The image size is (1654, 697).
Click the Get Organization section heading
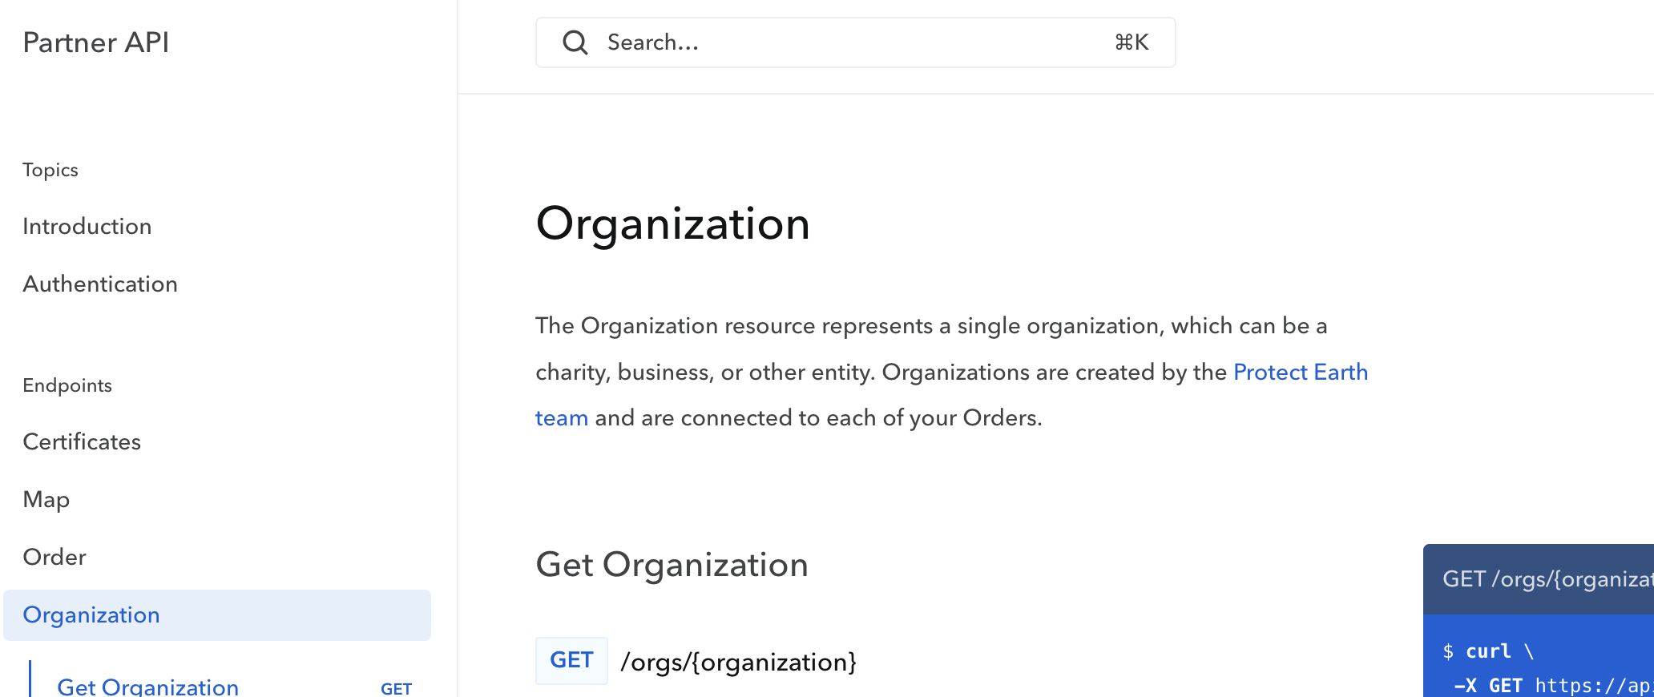[672, 565]
